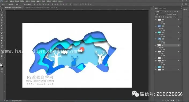
Task: Lock all with the padlock lock icon
Action: tap(168, 17)
